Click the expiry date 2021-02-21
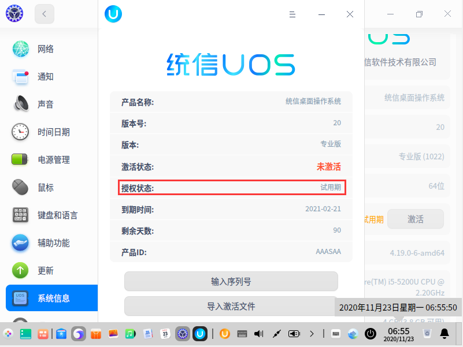This screenshot has height=347, width=463. pyautogui.click(x=323, y=209)
